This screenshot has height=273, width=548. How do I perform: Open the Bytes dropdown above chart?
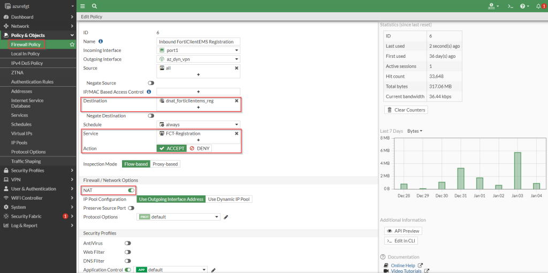coord(415,131)
